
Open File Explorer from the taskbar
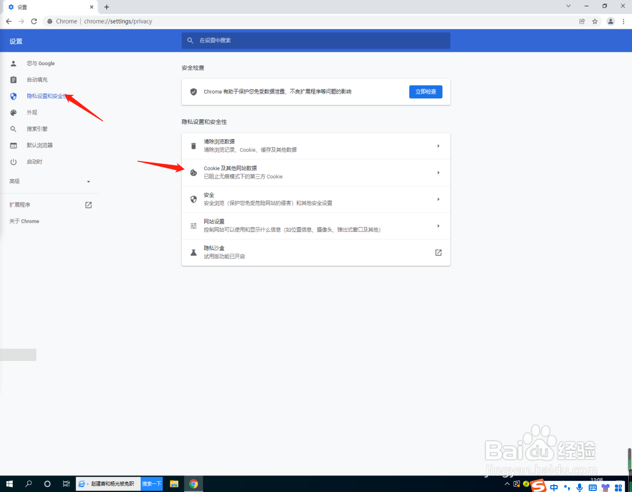coord(174,484)
